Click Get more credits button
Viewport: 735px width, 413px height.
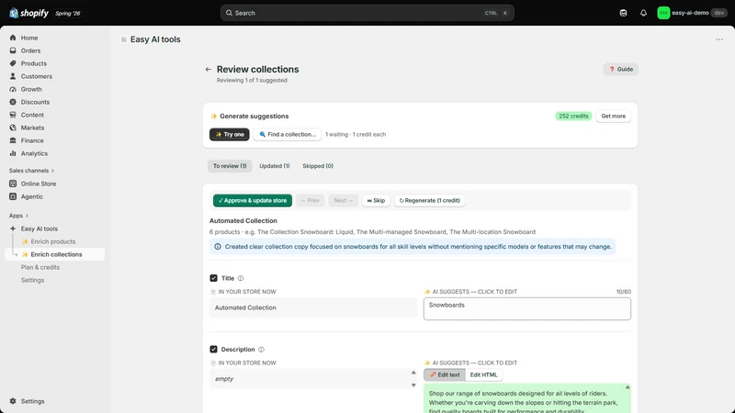[x=613, y=117]
